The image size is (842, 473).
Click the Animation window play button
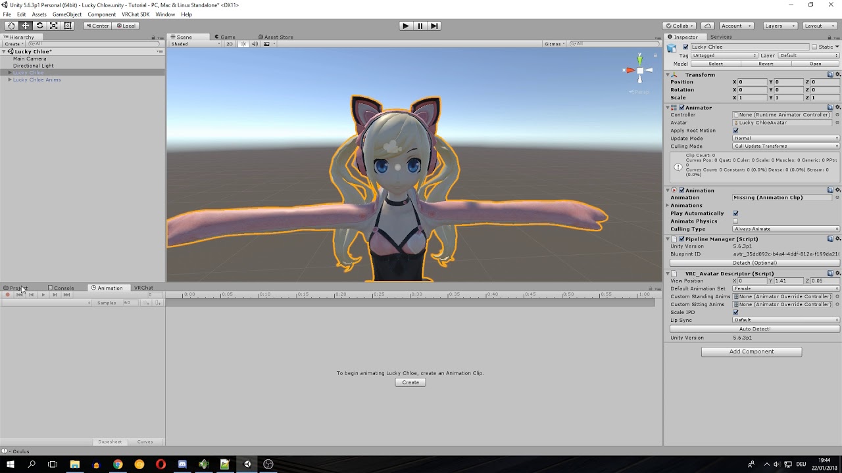pos(43,295)
